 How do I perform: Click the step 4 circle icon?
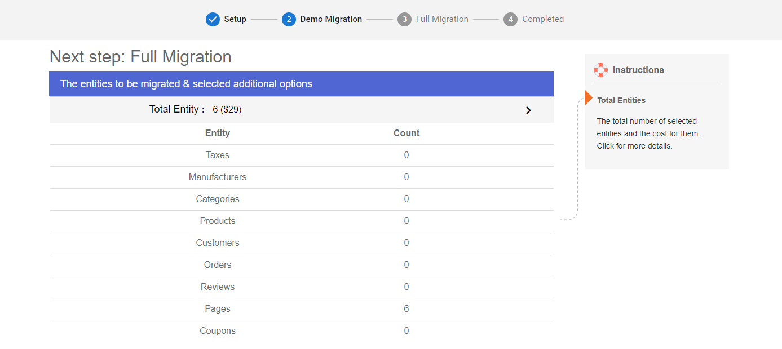pyautogui.click(x=510, y=19)
